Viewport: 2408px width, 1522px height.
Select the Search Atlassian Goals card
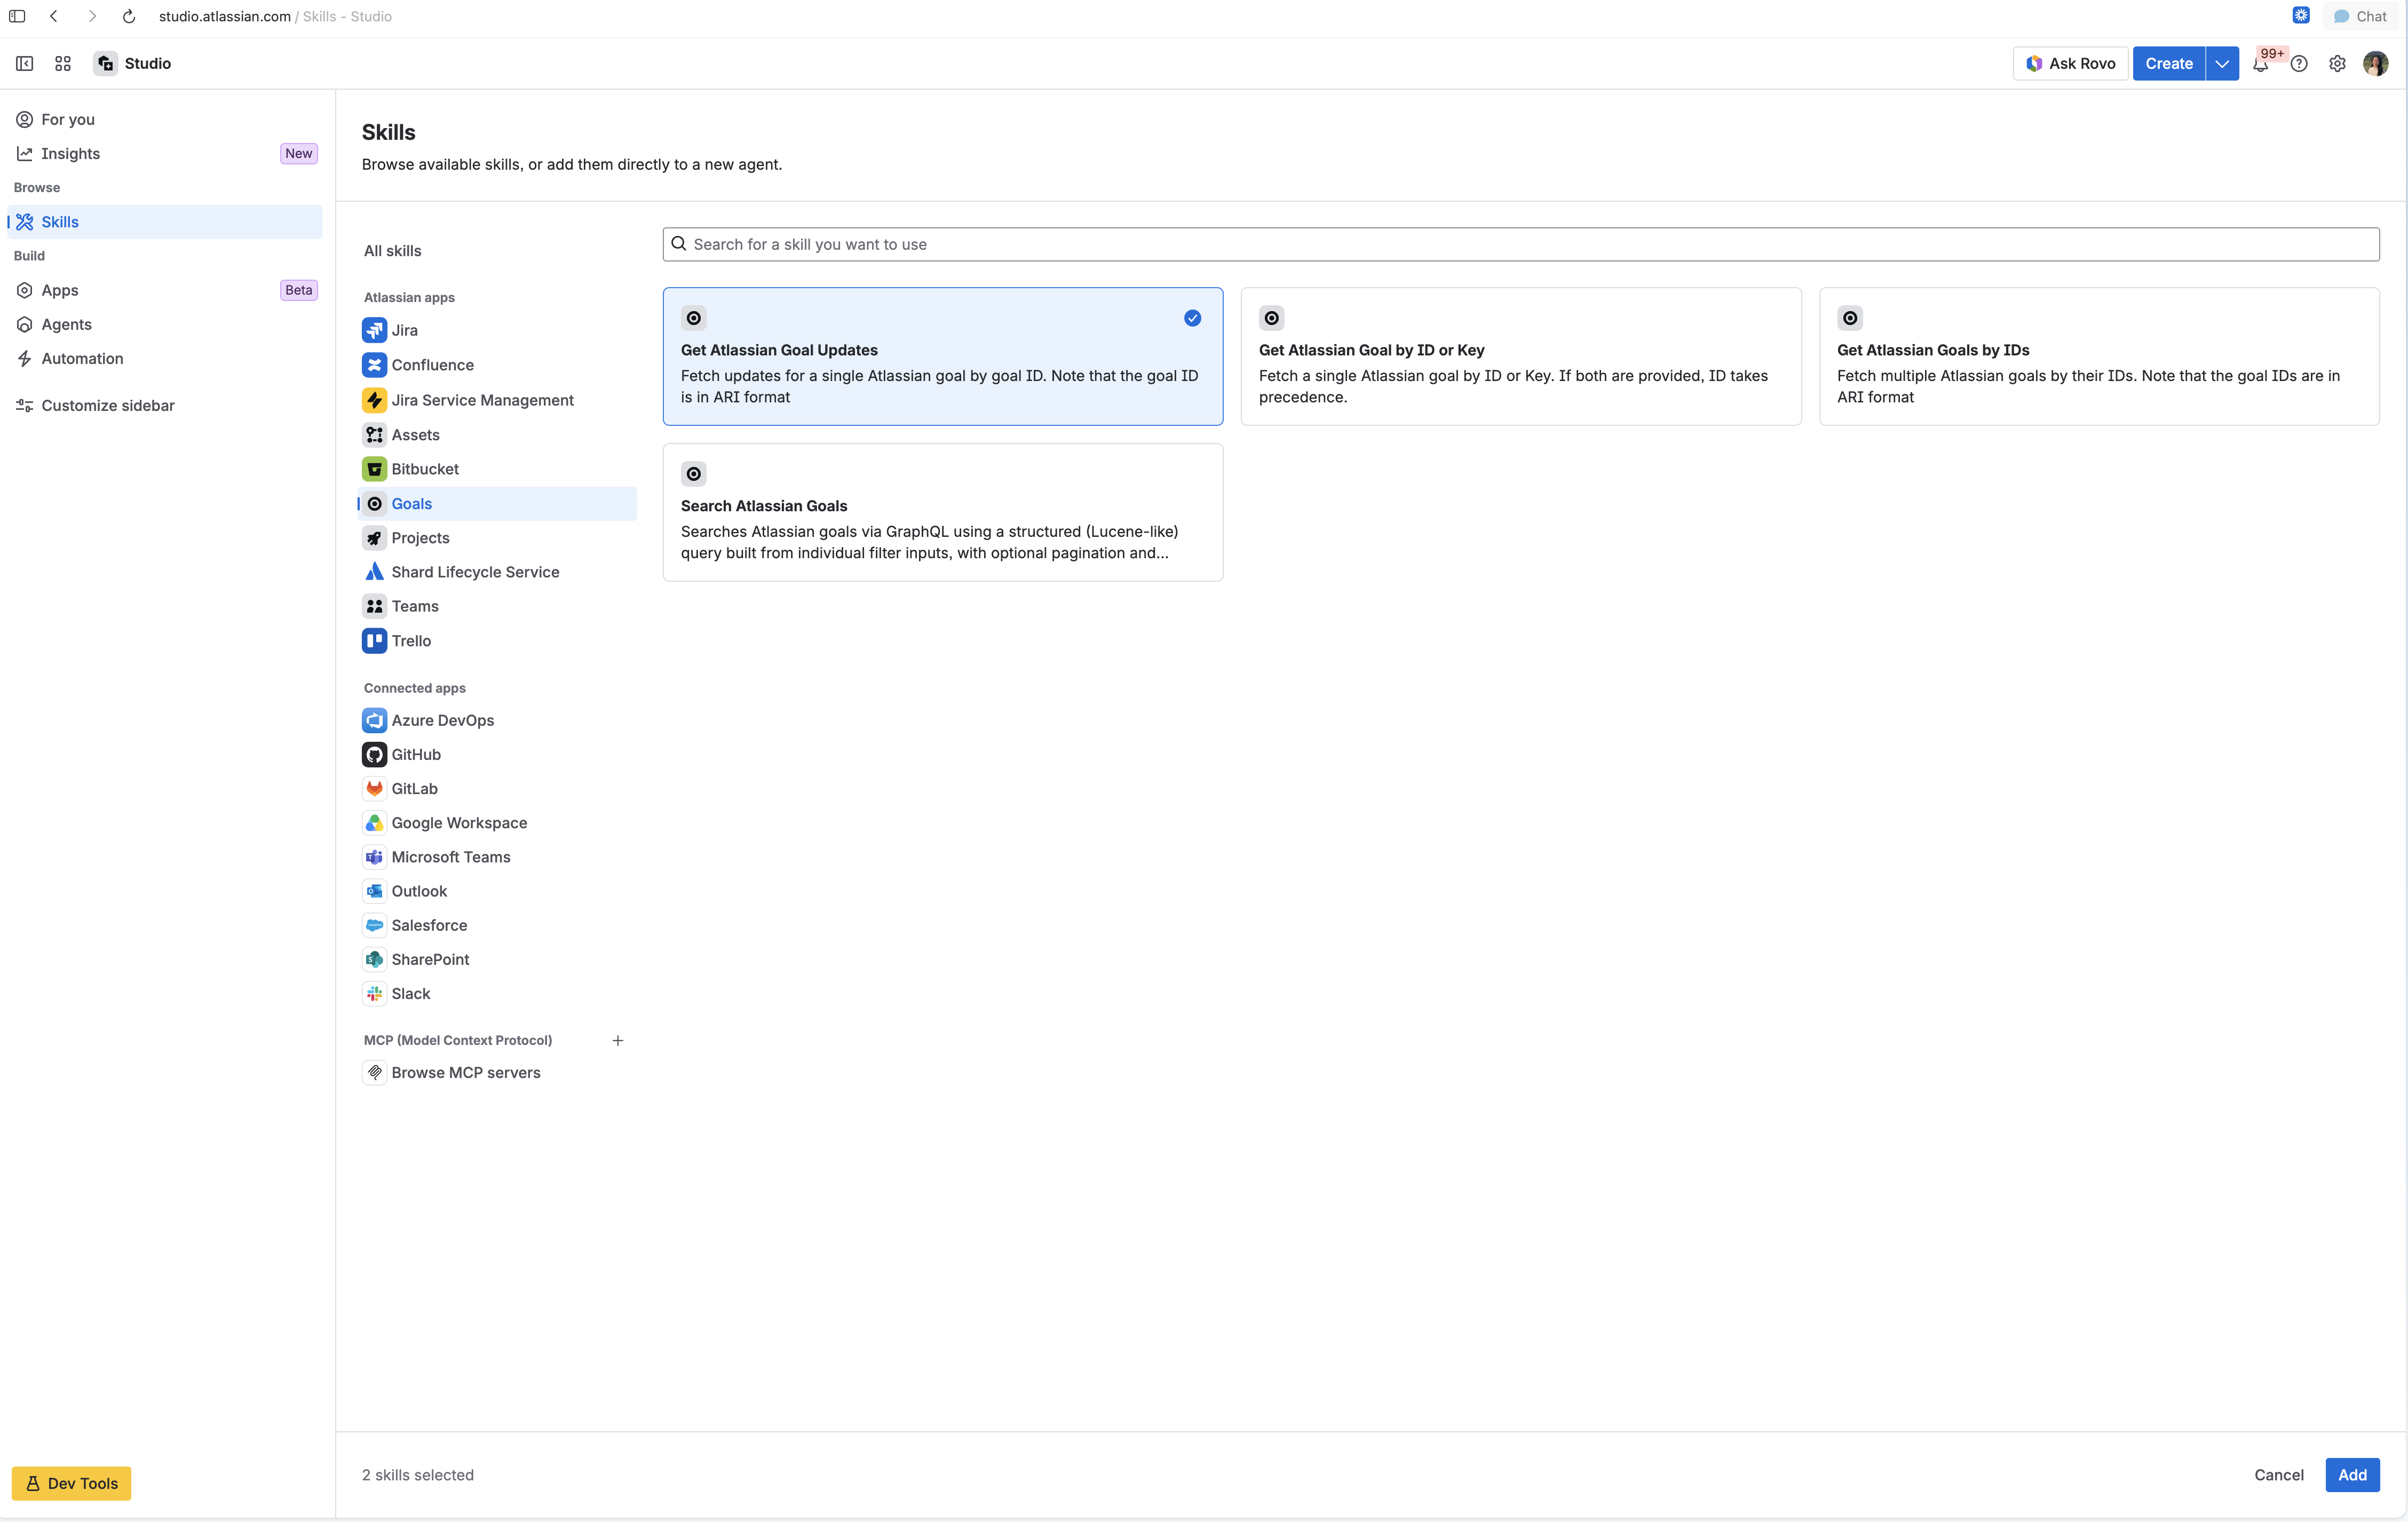point(942,512)
